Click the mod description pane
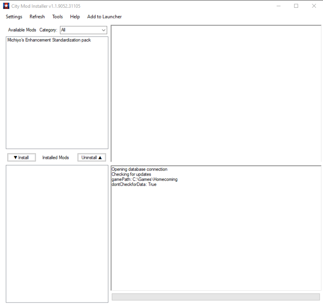 coord(216,93)
